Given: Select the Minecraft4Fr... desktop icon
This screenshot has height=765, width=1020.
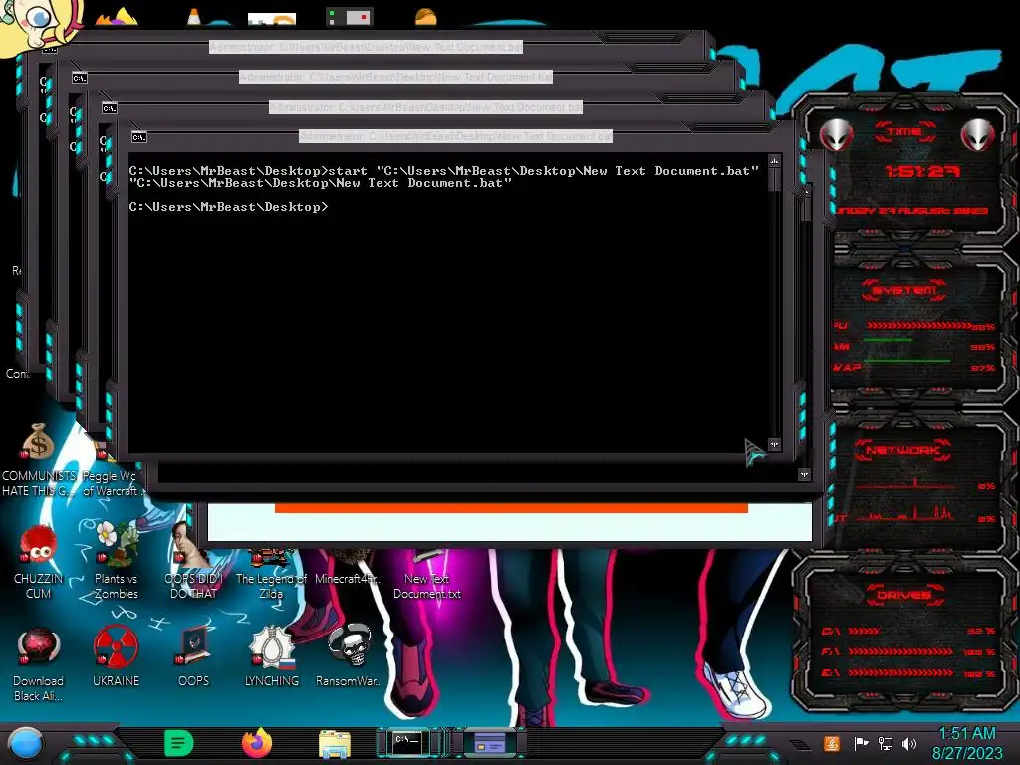Looking at the screenshot, I should [349, 567].
